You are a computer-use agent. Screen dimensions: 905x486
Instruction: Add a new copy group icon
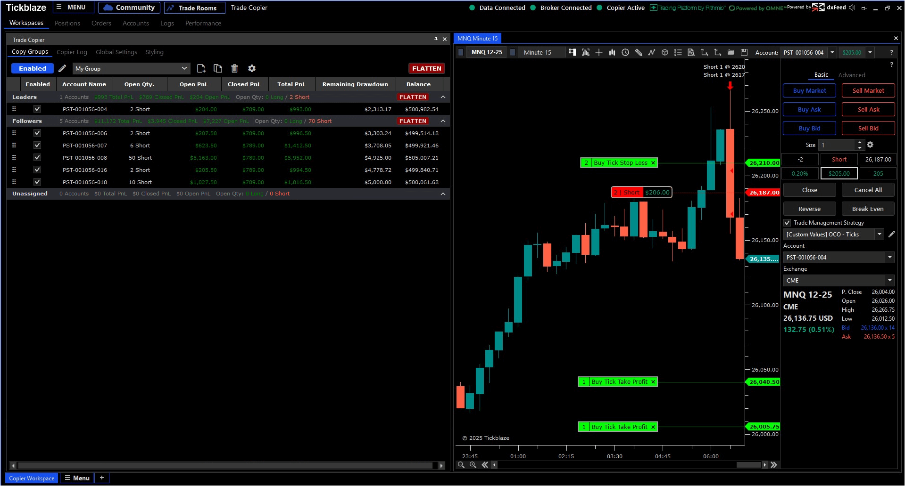pyautogui.click(x=201, y=68)
